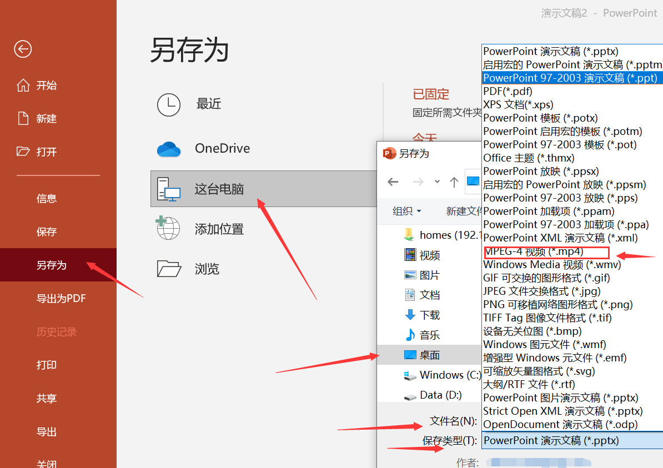This screenshot has width=663, height=468.
Task: Open the recent locations chevron dropdown
Action: [437, 182]
